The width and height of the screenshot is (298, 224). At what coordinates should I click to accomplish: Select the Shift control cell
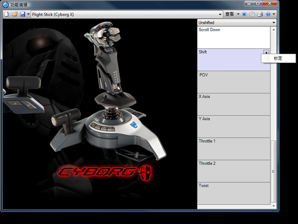click(x=234, y=60)
